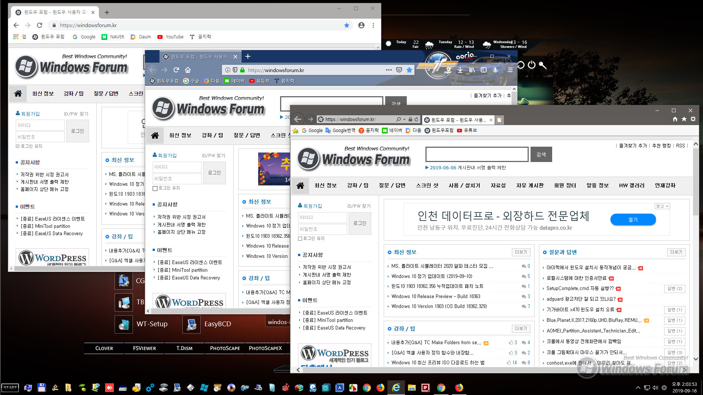
Task: Click the START button on taskbar
Action: [10, 388]
